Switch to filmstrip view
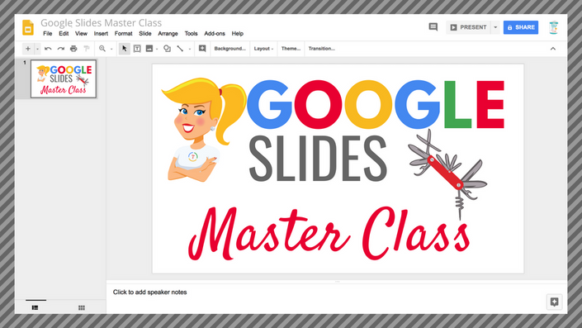 coord(35,307)
